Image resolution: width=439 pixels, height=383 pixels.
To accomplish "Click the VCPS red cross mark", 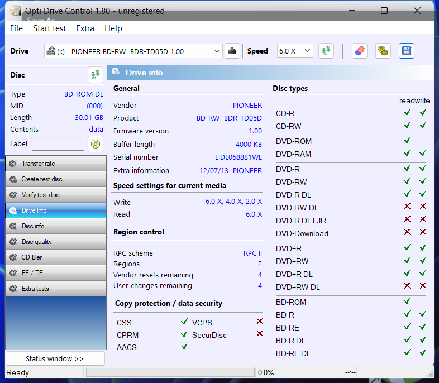I will (260, 322).
